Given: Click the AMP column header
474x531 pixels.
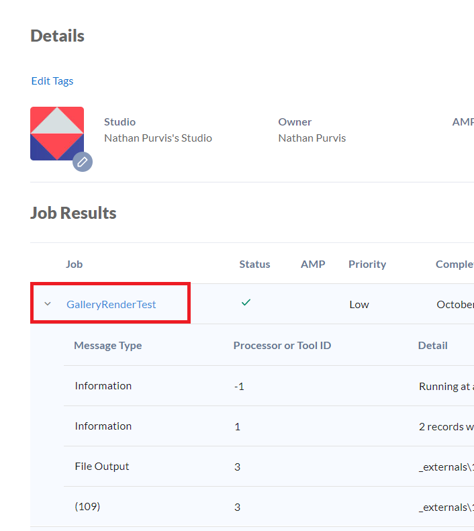Looking at the screenshot, I should (x=313, y=264).
